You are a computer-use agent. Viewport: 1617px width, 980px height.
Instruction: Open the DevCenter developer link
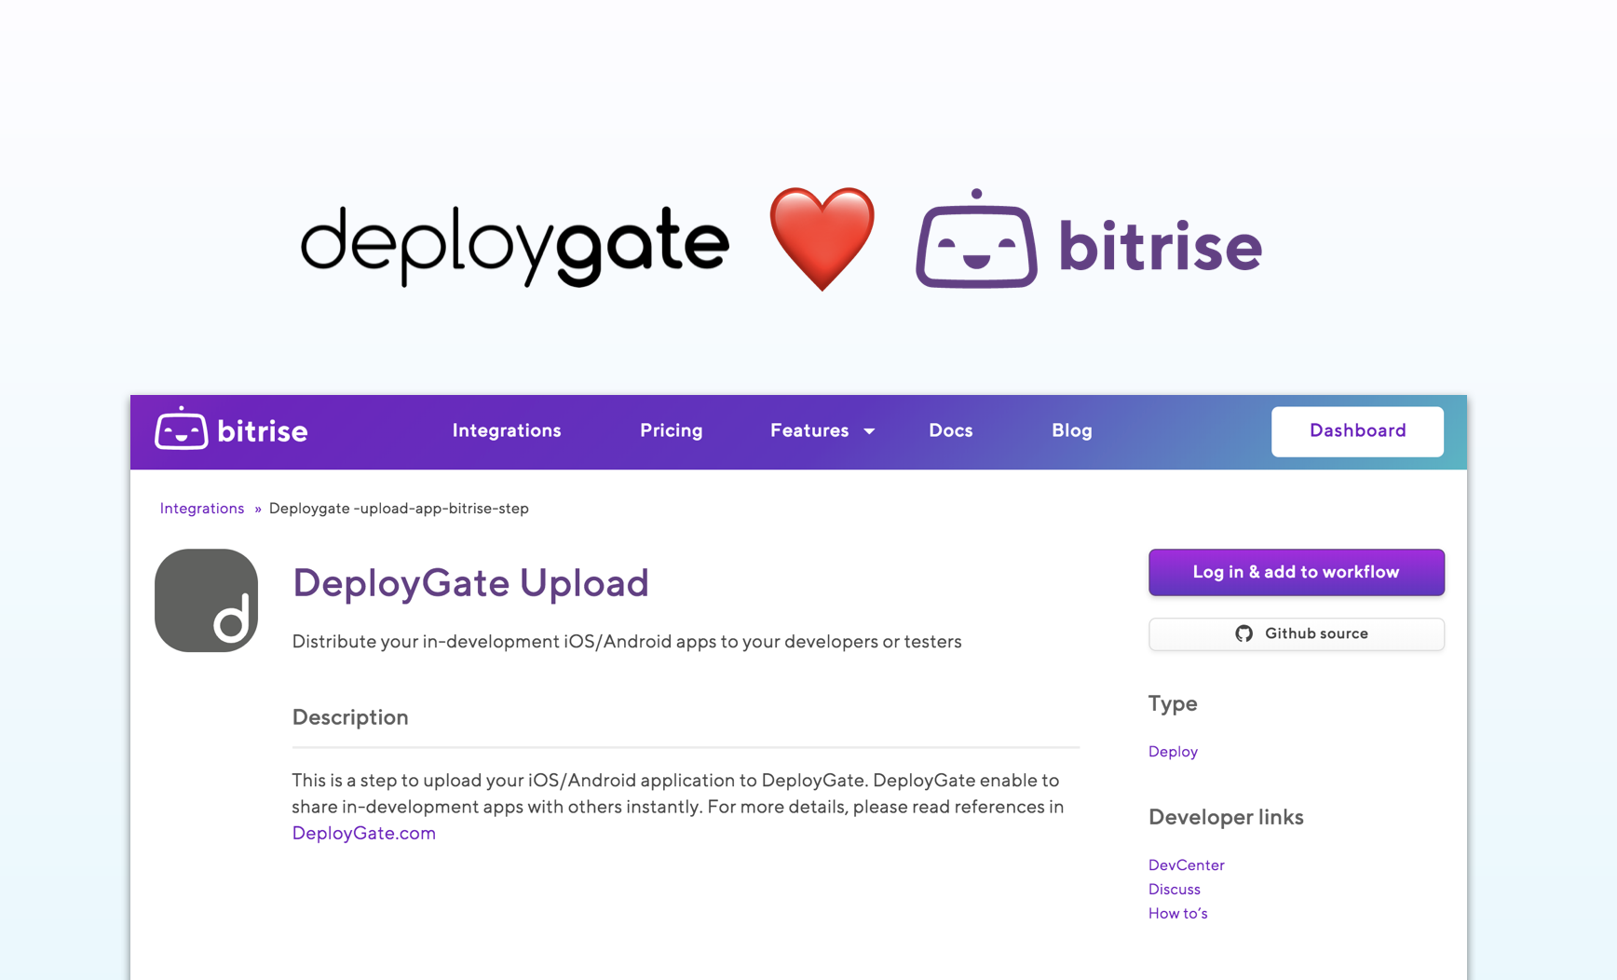[x=1186, y=865]
